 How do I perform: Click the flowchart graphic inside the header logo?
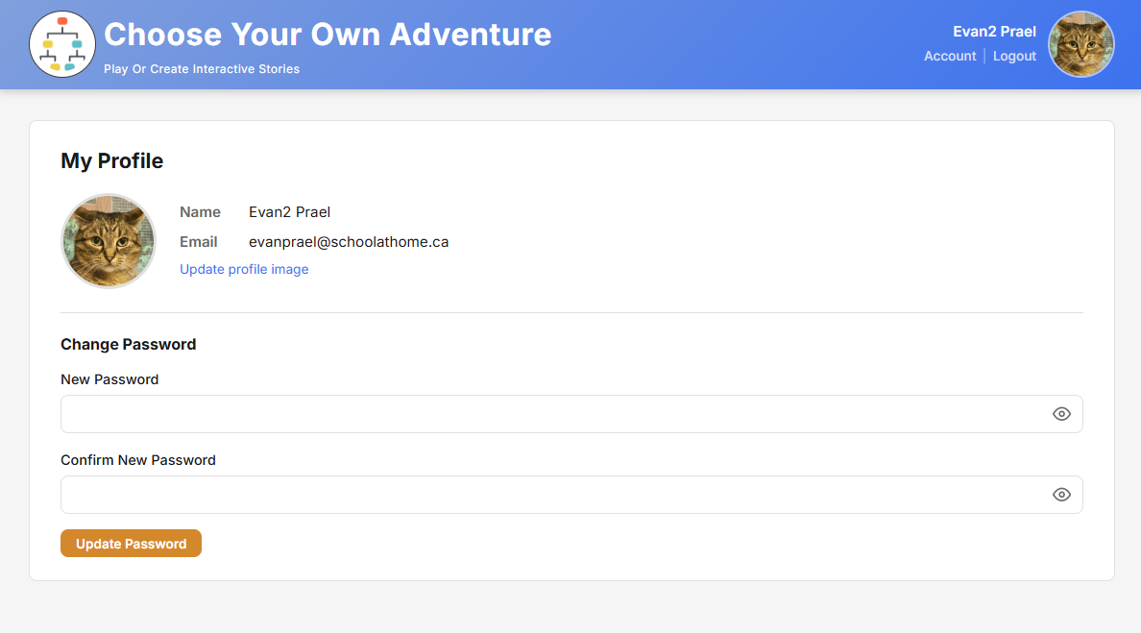point(61,44)
